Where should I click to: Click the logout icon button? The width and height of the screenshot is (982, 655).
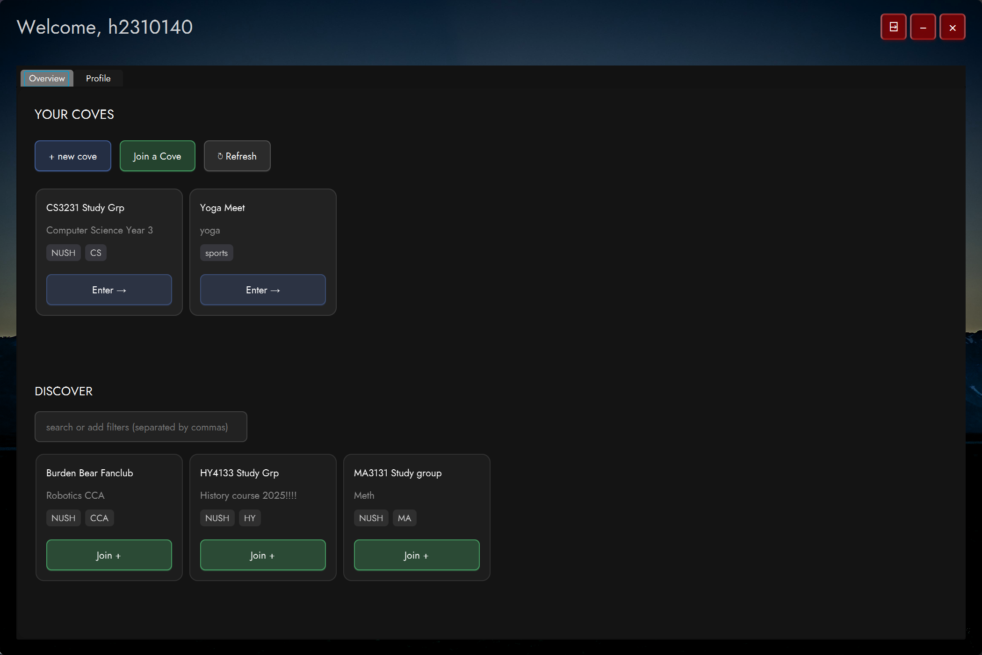[x=893, y=27]
